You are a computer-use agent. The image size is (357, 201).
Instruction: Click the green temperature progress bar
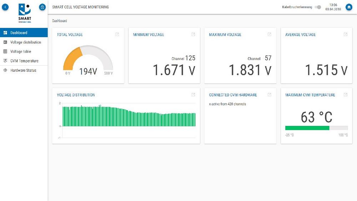click(307, 128)
